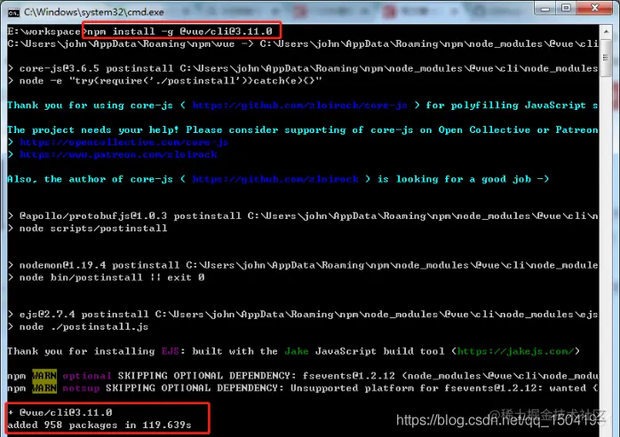Click the 'Also, the author of core-js' text
The width and height of the screenshot is (620, 437).
[90, 179]
